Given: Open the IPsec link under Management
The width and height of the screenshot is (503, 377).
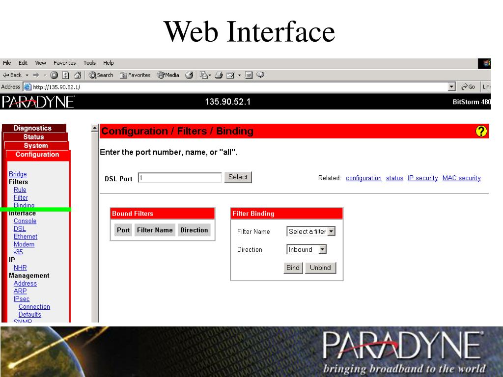Looking at the screenshot, I should coord(22,299).
